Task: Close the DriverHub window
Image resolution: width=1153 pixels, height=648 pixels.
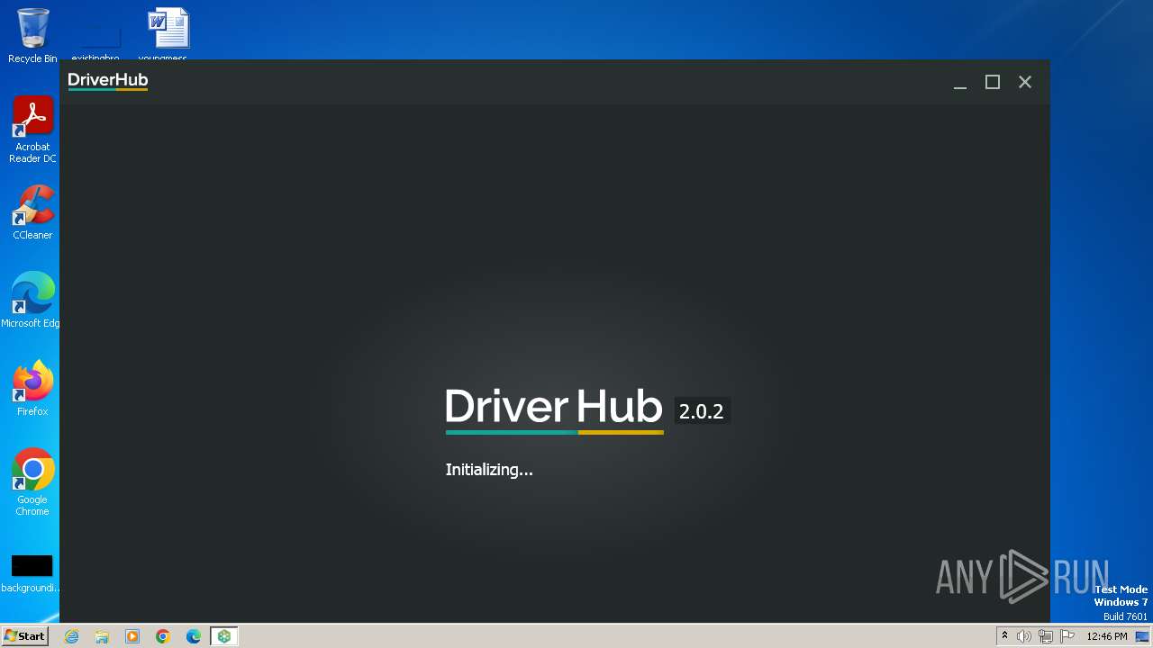Action: 1025,82
